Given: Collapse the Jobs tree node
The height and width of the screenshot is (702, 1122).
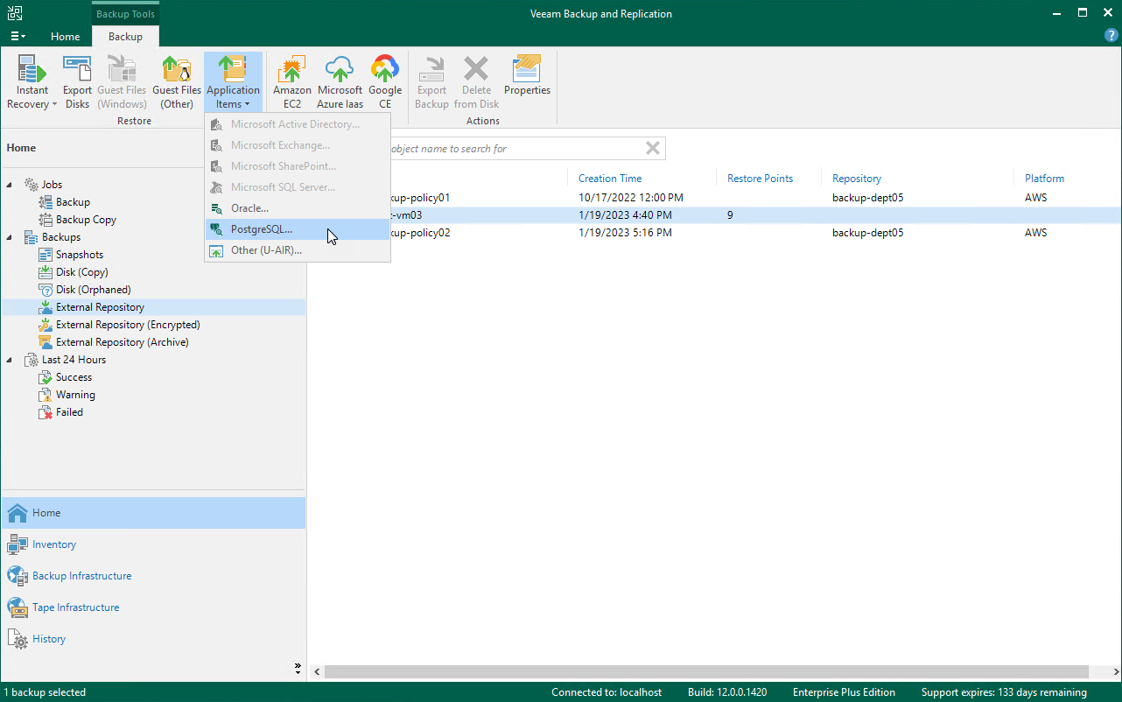Looking at the screenshot, I should (11, 185).
